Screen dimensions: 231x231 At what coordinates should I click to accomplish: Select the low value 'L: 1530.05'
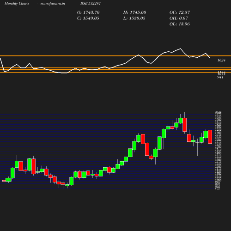134,18
